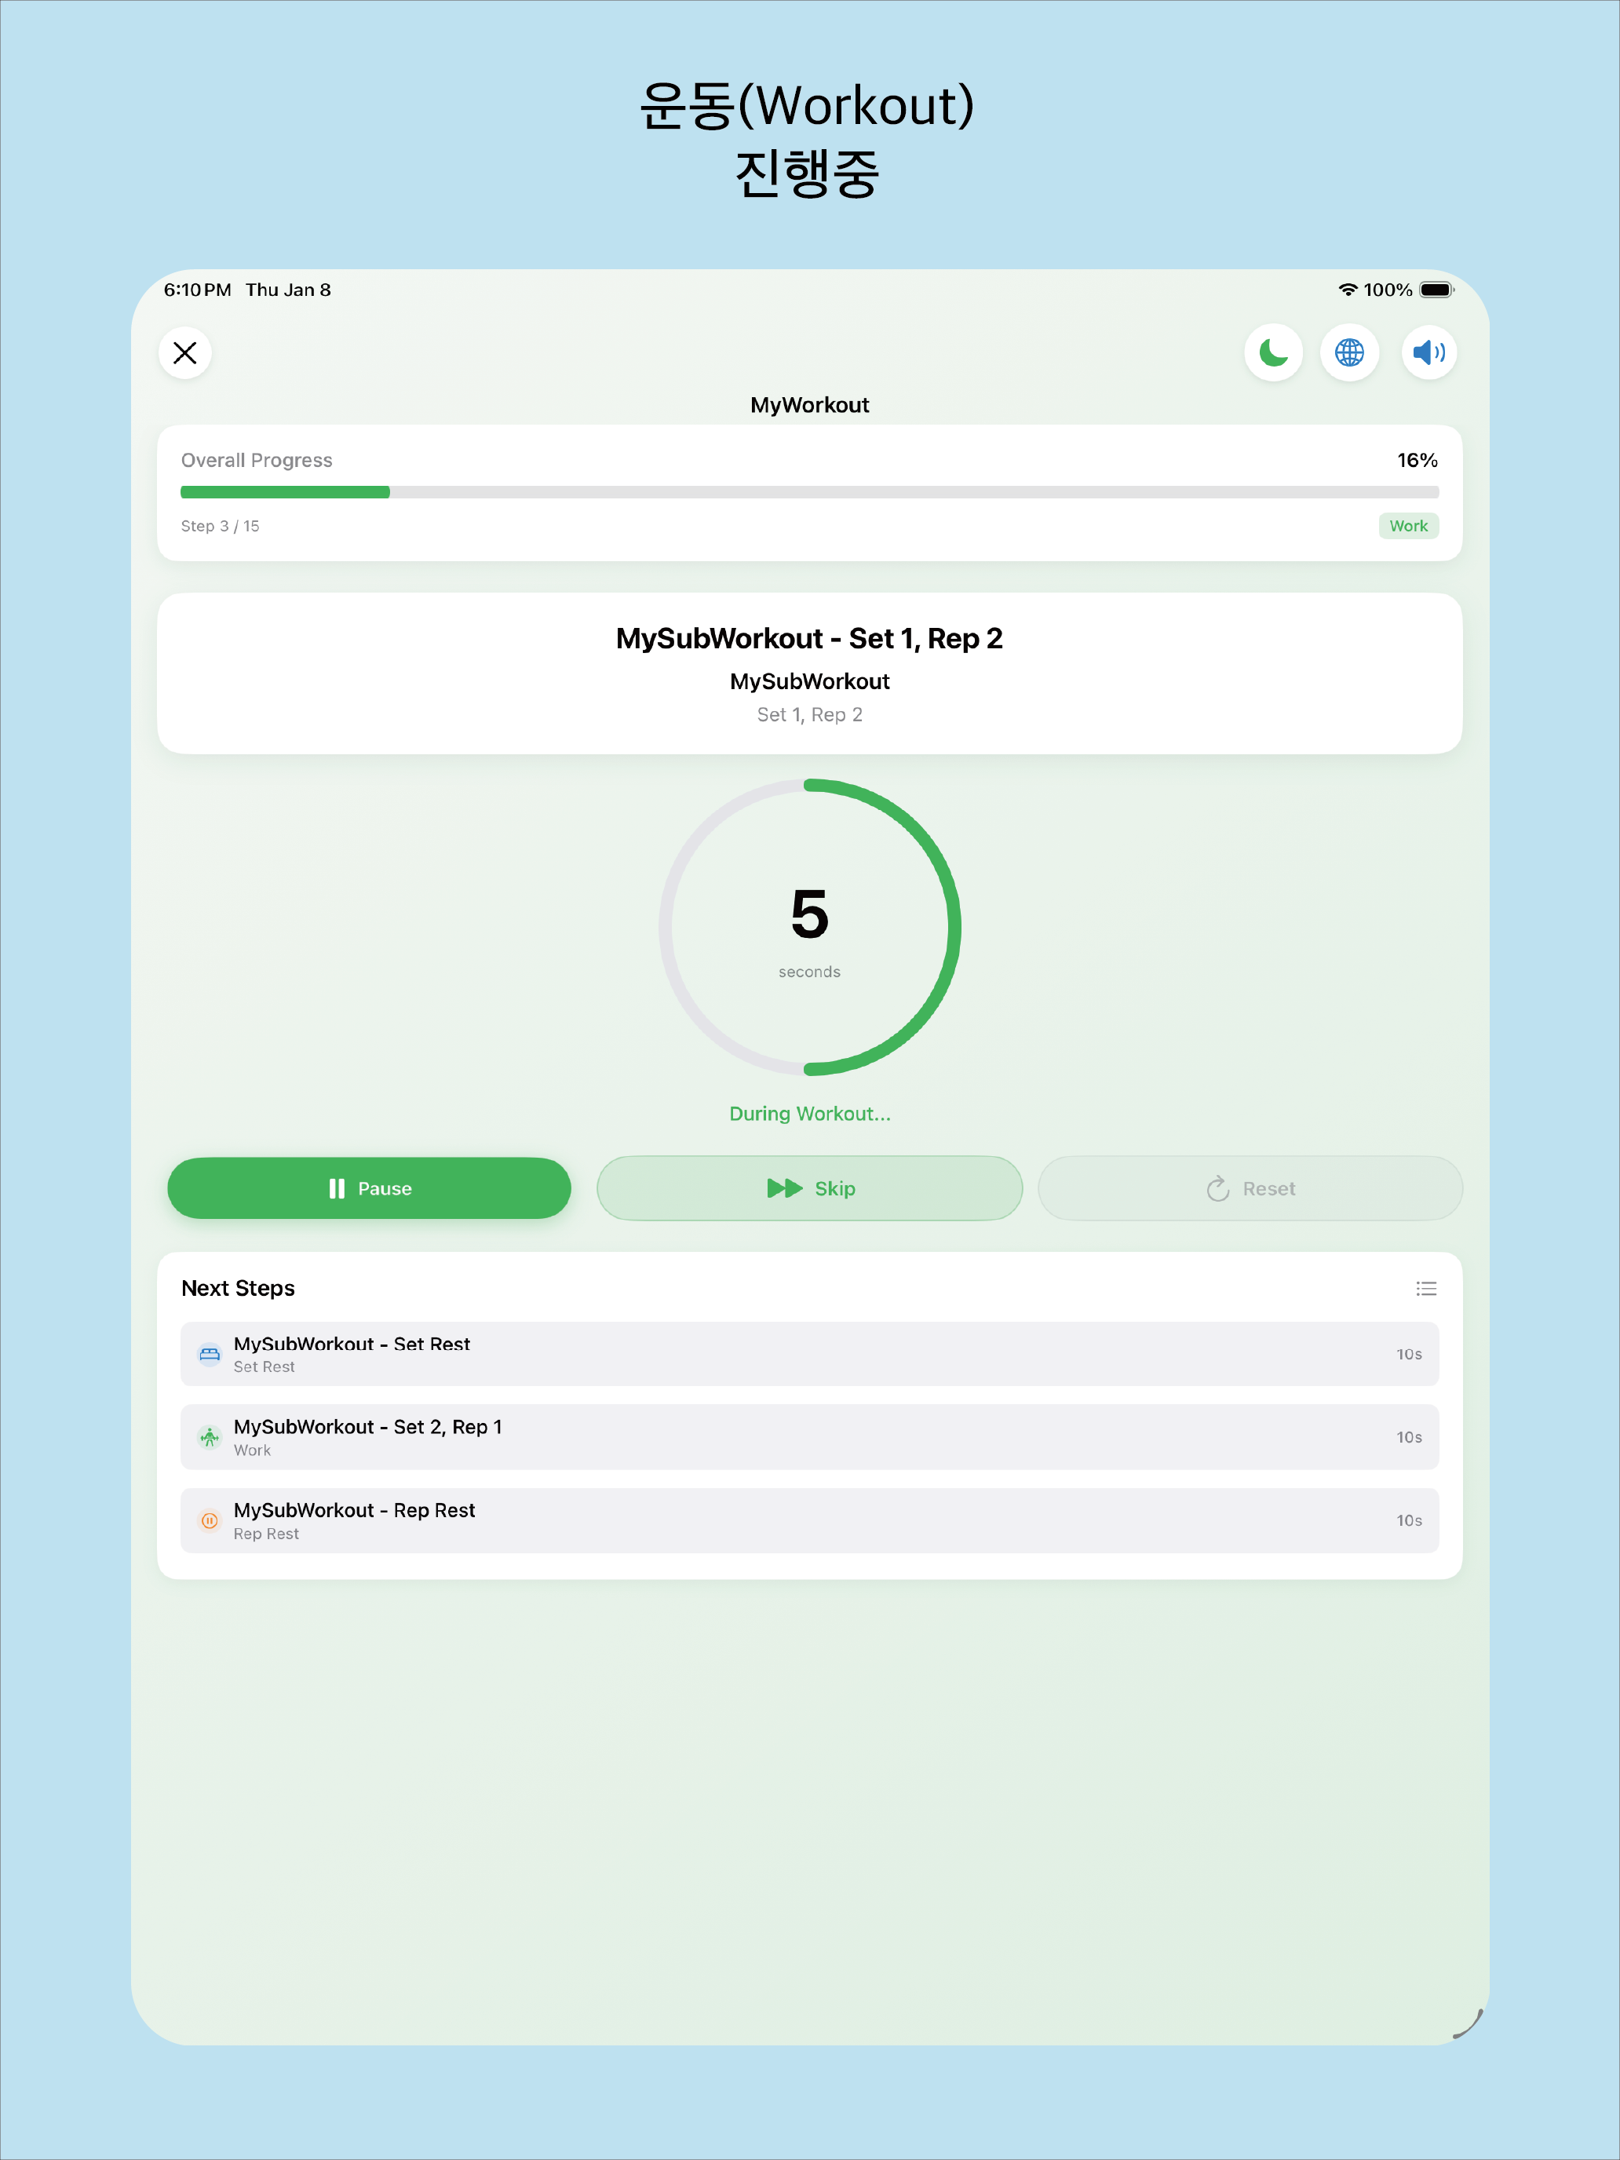Click the bed icon for Set Rest
This screenshot has width=1620, height=2160.
point(210,1355)
